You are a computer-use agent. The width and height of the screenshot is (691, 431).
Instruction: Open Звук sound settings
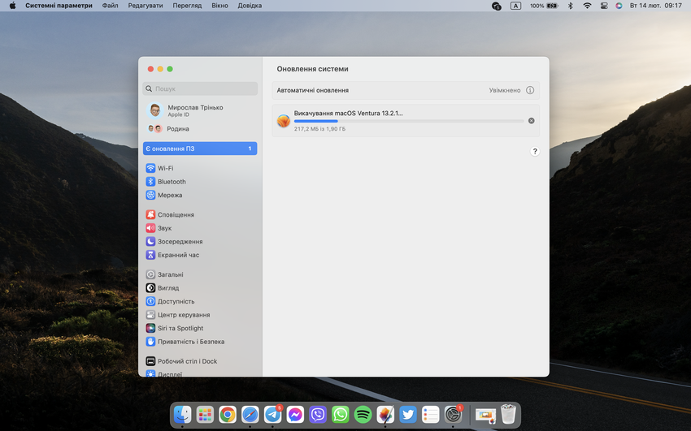pyautogui.click(x=164, y=228)
